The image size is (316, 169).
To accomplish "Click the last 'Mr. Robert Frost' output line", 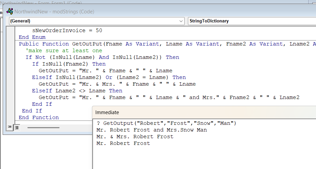I will pos(123,143).
